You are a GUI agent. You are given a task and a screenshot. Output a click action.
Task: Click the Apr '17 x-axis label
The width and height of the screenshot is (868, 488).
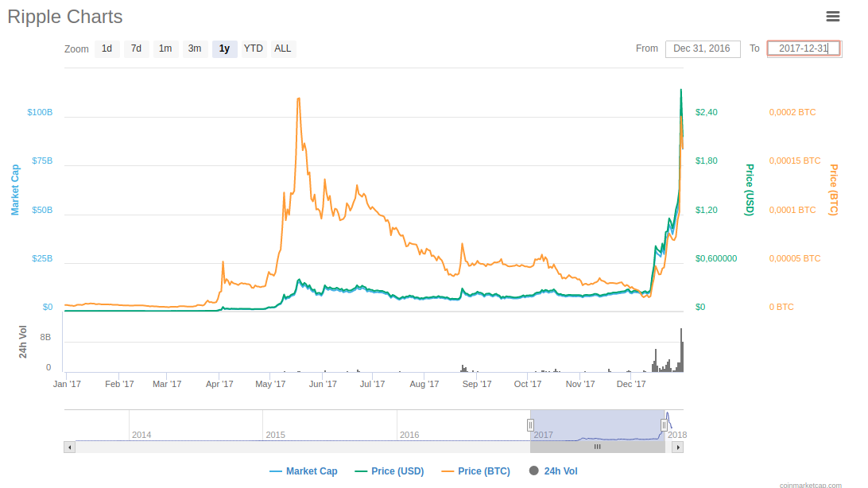[219, 384]
